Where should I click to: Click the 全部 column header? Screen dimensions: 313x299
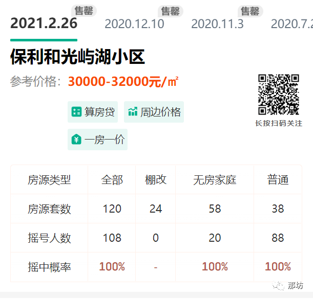click(x=112, y=180)
